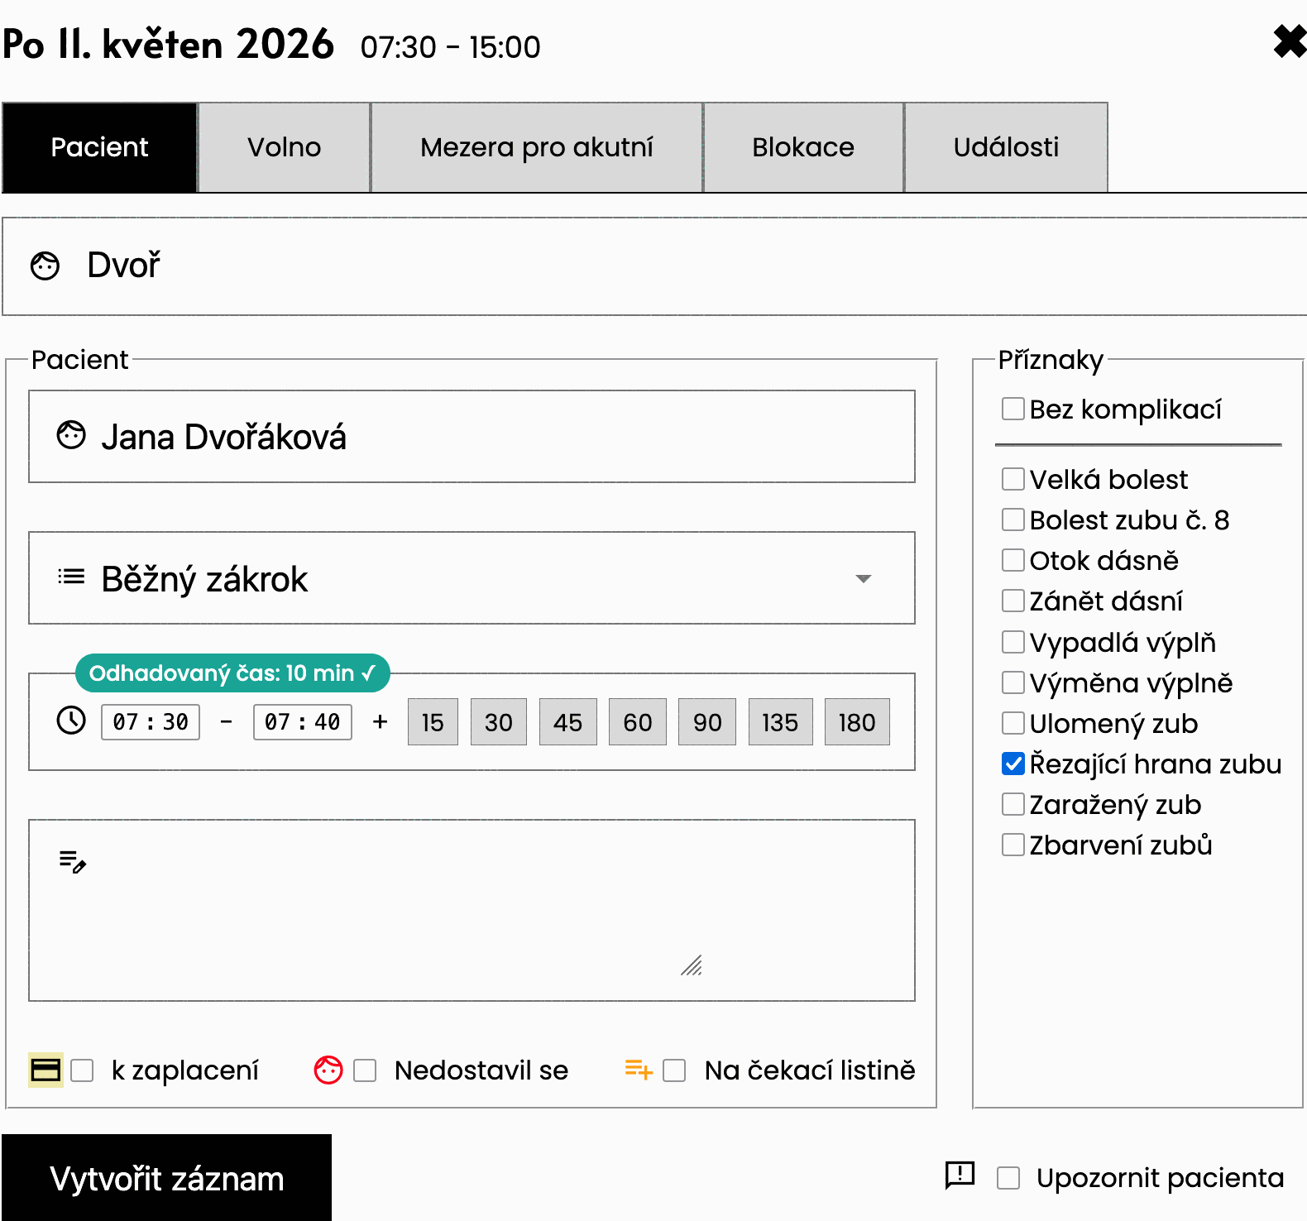Tick the Nedostavil se checkbox

[x=365, y=1070]
